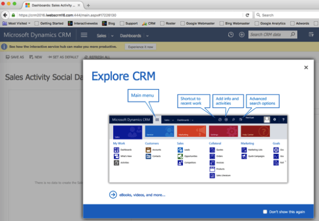Open recently viewed items clock icon

tap(231, 34)
